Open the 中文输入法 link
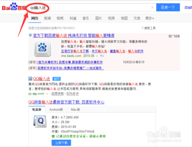 click(99, 51)
